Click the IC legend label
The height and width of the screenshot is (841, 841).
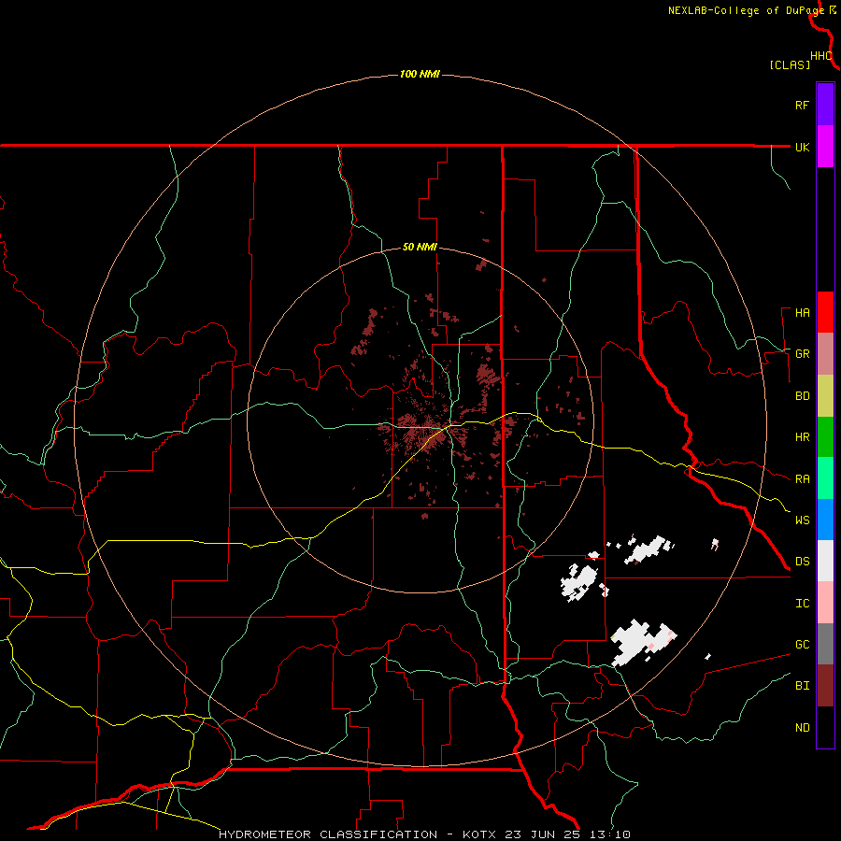802,604
